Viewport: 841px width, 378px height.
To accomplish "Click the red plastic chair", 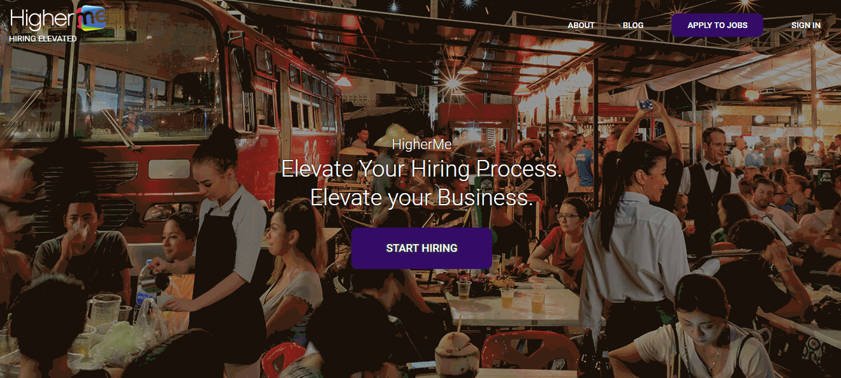I will [x=529, y=349].
